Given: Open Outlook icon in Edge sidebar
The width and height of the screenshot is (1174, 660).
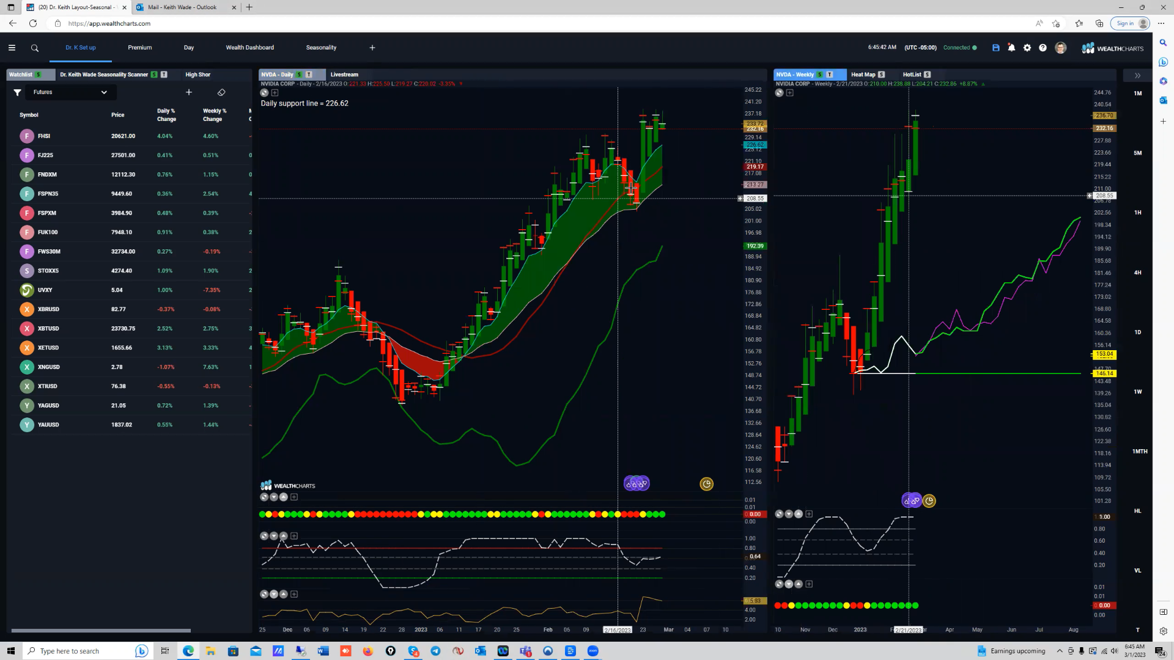Looking at the screenshot, I should point(1163,100).
